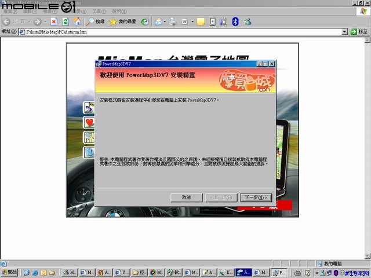Viewport: 371px width, 278px height.
Task: Click the Show Desktop quick launch icon
Action: point(27,273)
